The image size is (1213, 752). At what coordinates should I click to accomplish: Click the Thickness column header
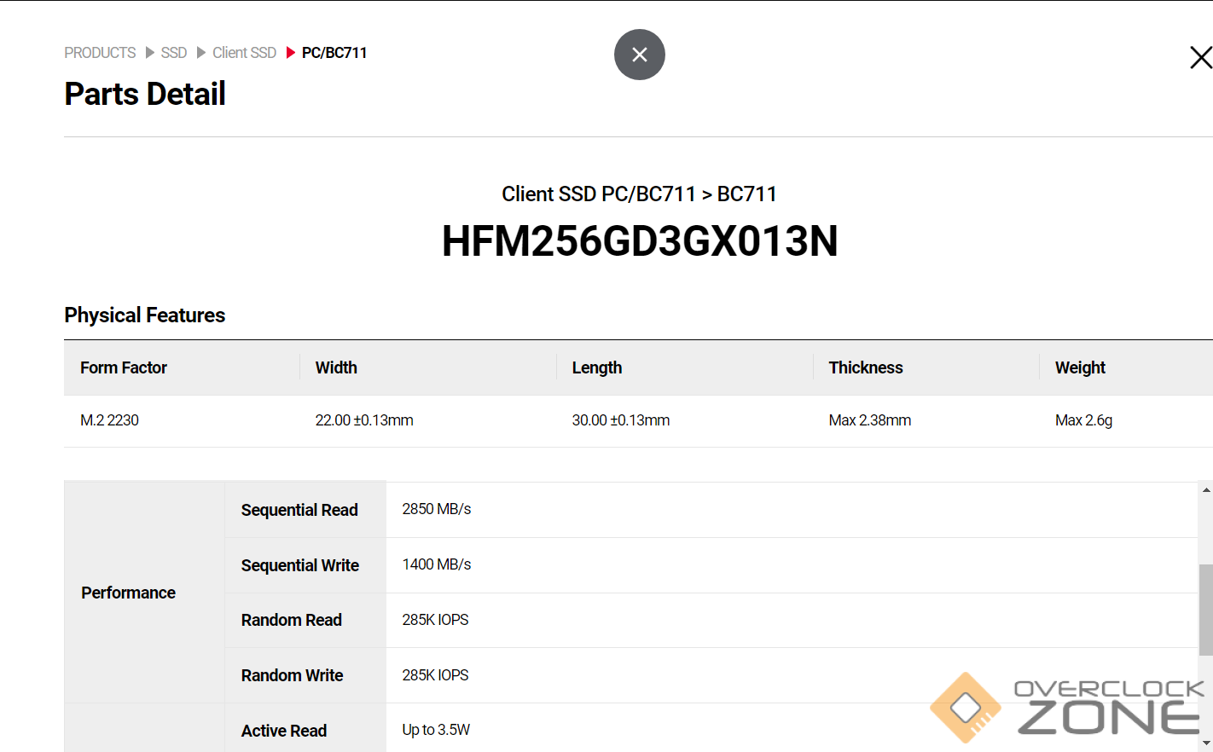865,367
